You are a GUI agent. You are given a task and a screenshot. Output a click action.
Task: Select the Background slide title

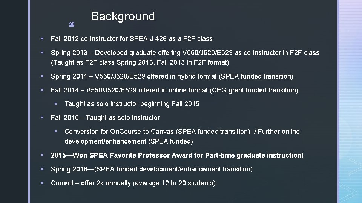pos(123,16)
